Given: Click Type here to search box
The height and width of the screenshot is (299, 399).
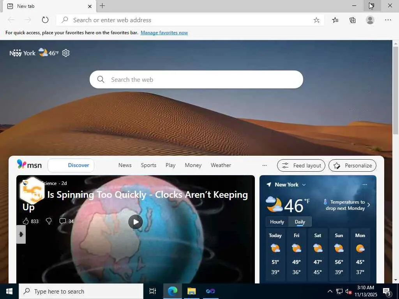Looking at the screenshot, I should point(81,291).
